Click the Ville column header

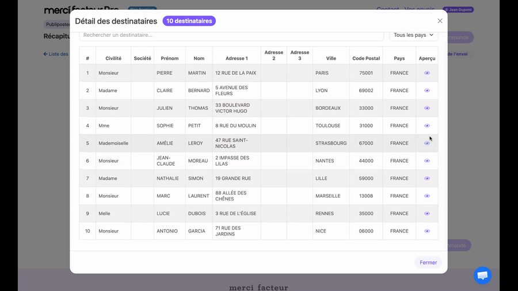(x=331, y=59)
